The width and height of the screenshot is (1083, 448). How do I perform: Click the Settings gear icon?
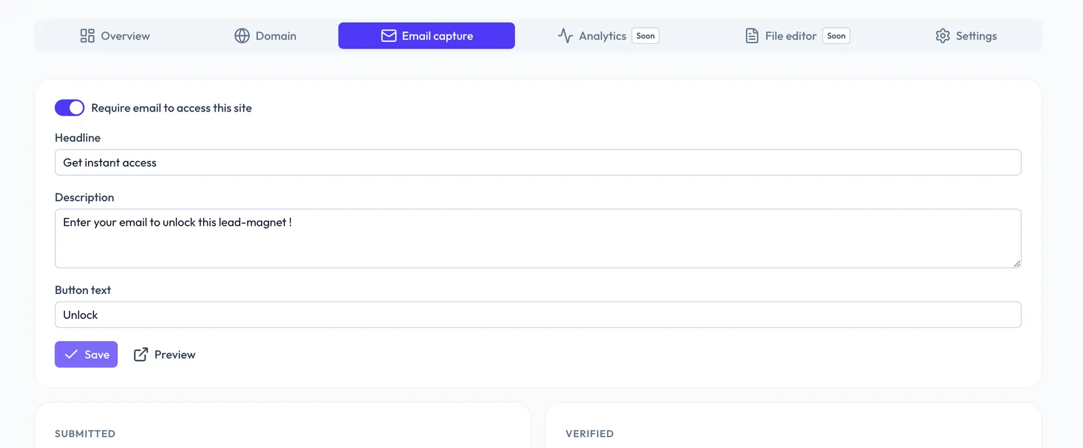coord(943,36)
